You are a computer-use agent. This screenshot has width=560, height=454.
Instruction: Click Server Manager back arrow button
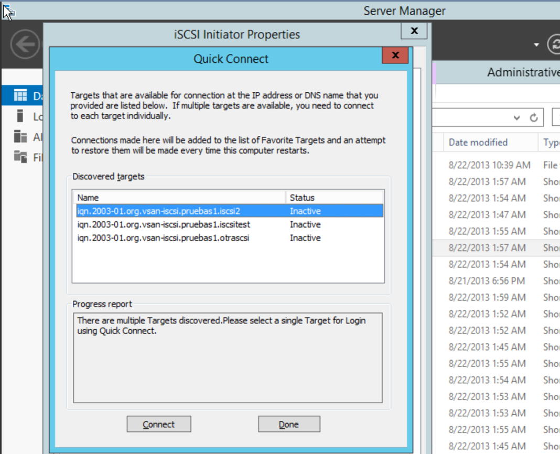click(25, 45)
